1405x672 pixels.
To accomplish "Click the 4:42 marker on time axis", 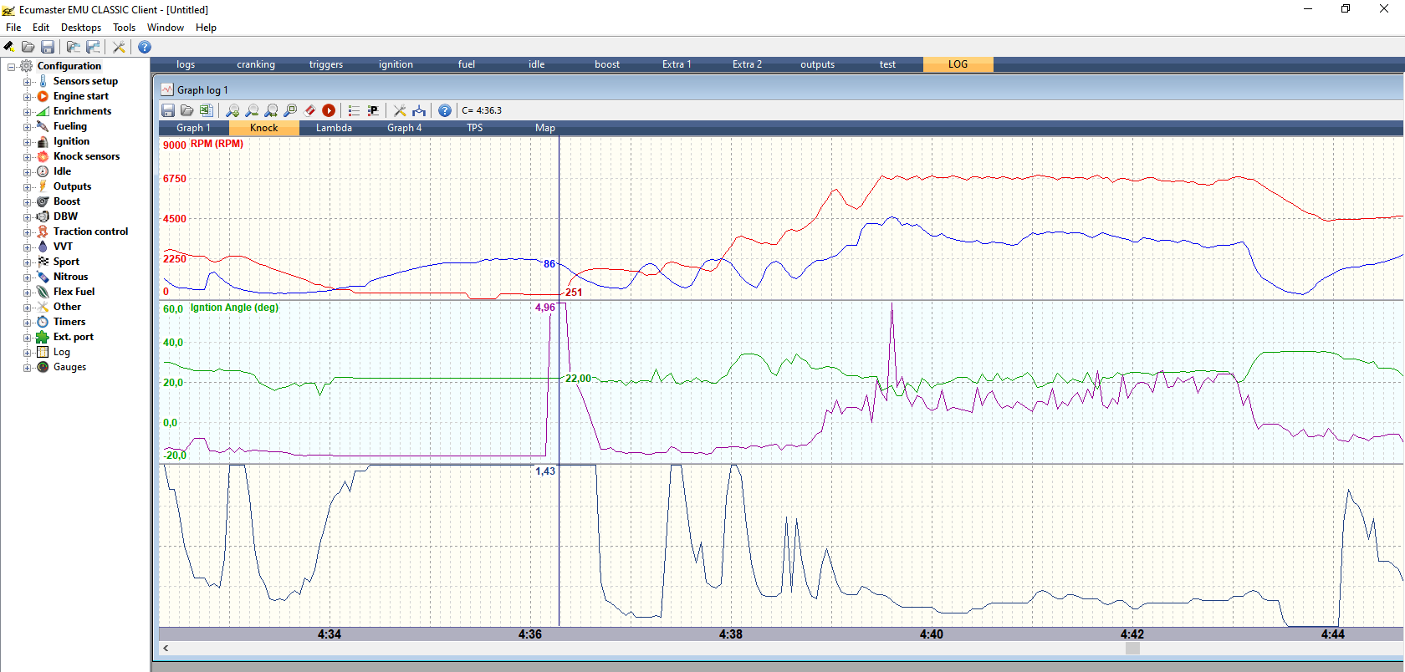I will (x=1132, y=634).
